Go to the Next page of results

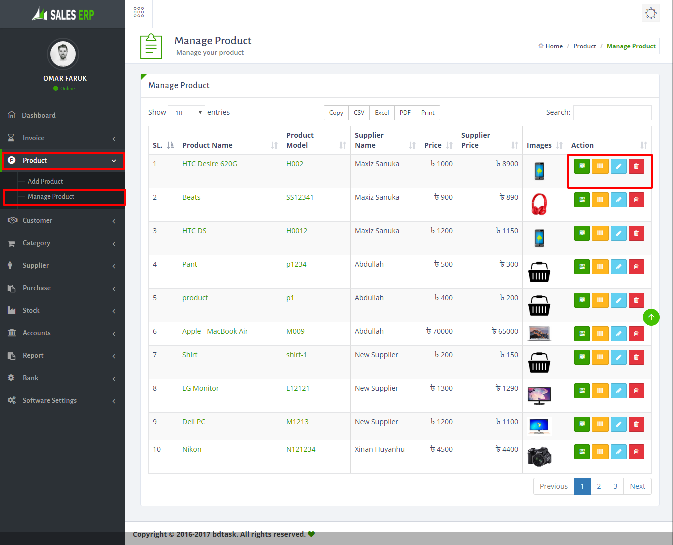coord(637,486)
